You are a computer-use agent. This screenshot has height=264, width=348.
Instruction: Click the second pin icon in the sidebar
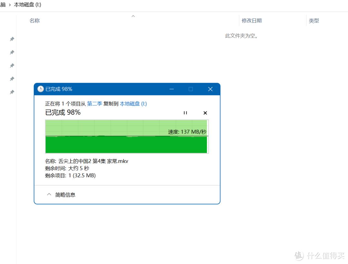[x=12, y=52]
